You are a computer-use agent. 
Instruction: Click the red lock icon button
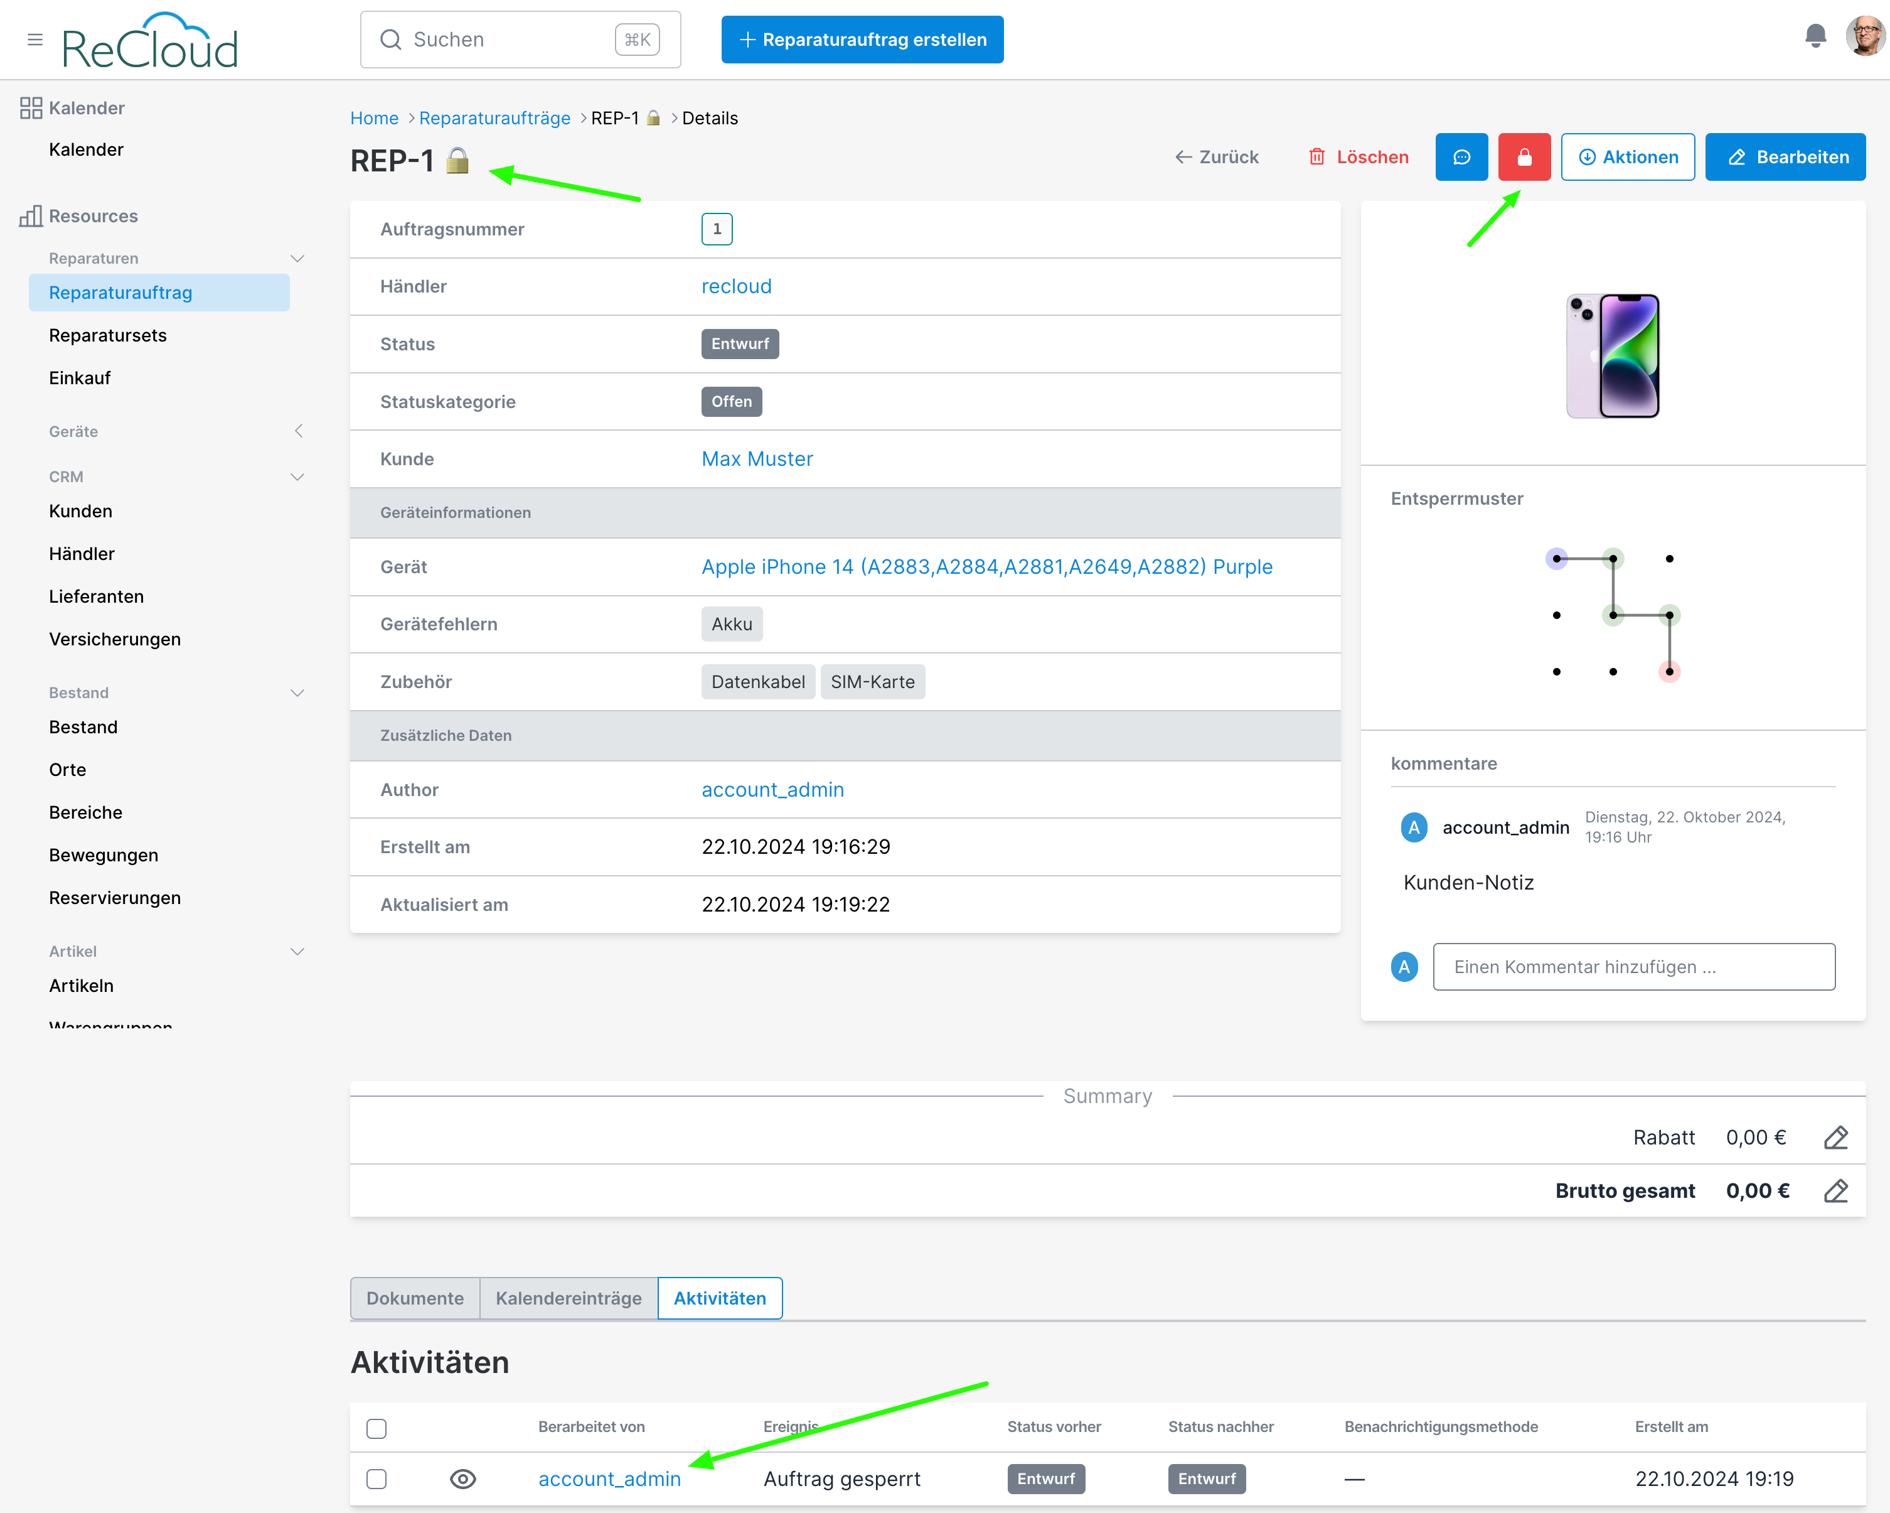[x=1524, y=157]
